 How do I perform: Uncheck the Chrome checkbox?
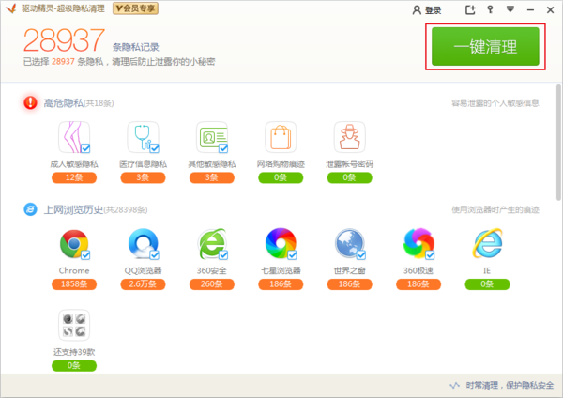coord(85,255)
